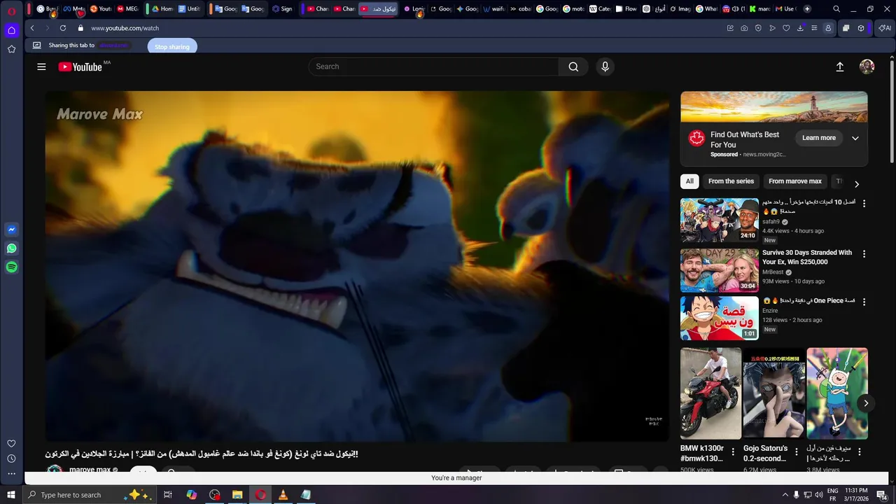Open the marove max channel name link
Viewport: 896px width, 504px height.
pyautogui.click(x=90, y=470)
